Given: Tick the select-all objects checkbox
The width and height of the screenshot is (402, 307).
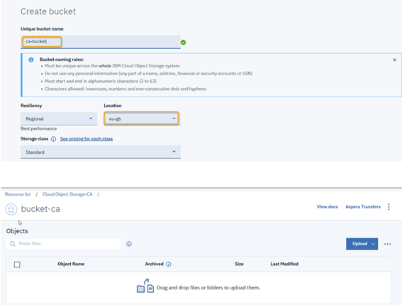Looking at the screenshot, I should 17,264.
